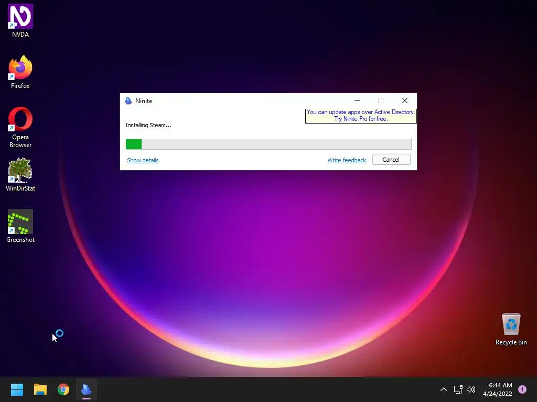Image resolution: width=537 pixels, height=402 pixels.
Task: Click the Try Ninite Pro banner
Action: (361, 116)
